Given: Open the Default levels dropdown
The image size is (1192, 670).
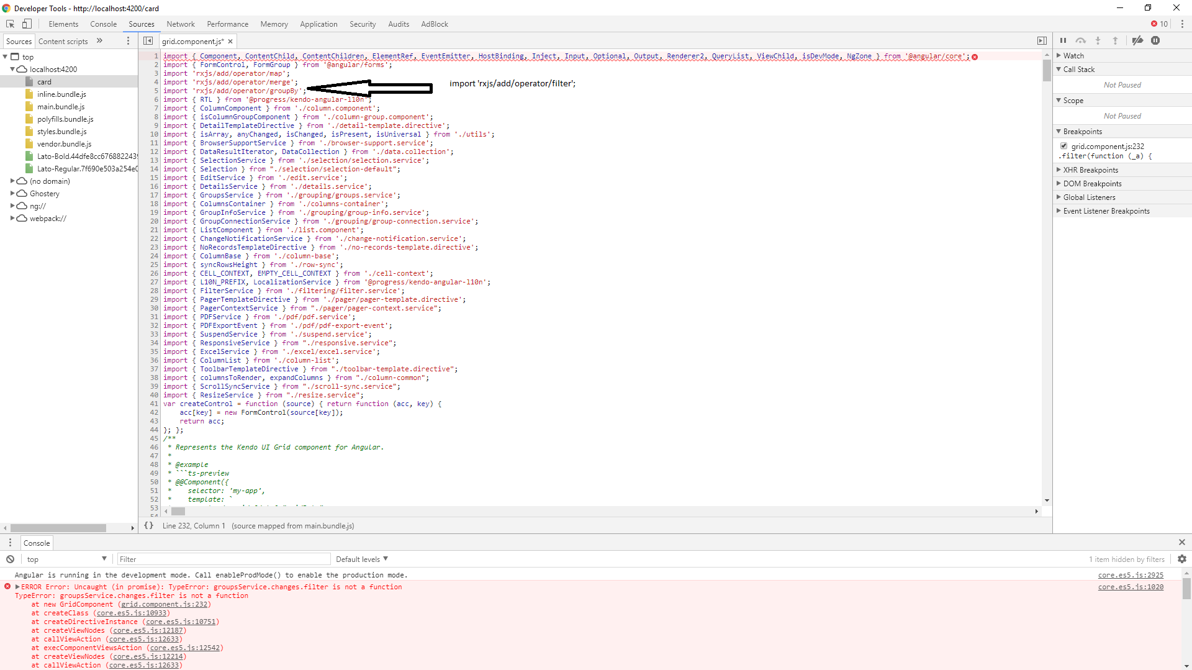Looking at the screenshot, I should [x=361, y=559].
